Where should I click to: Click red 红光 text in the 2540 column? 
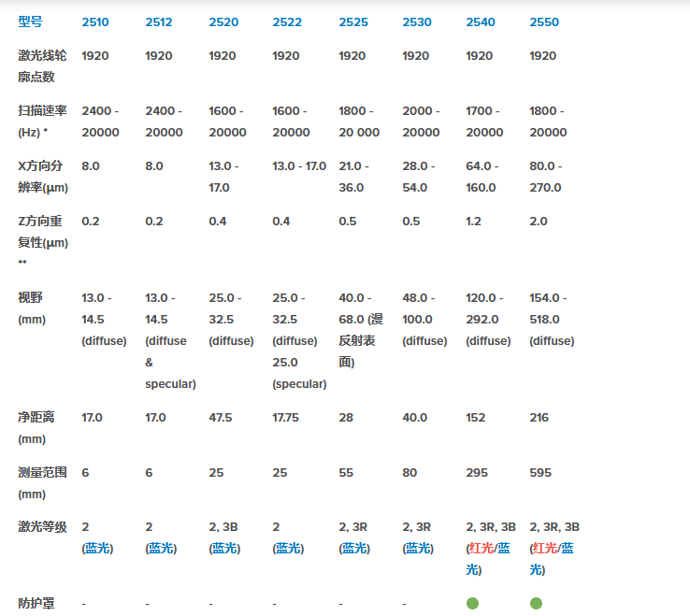coord(482,549)
